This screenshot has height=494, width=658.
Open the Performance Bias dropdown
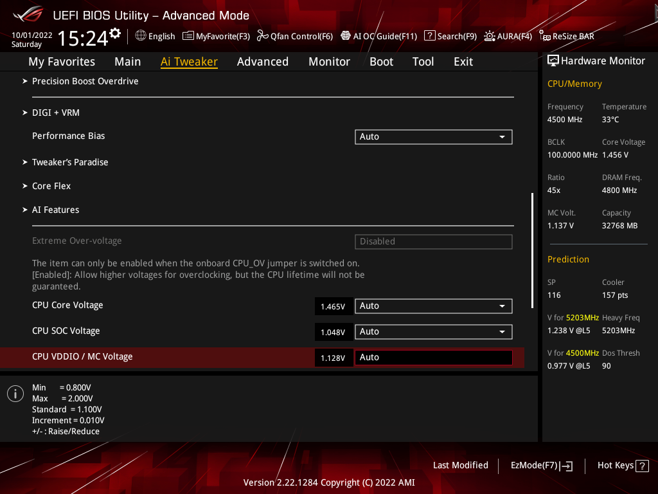click(x=433, y=136)
